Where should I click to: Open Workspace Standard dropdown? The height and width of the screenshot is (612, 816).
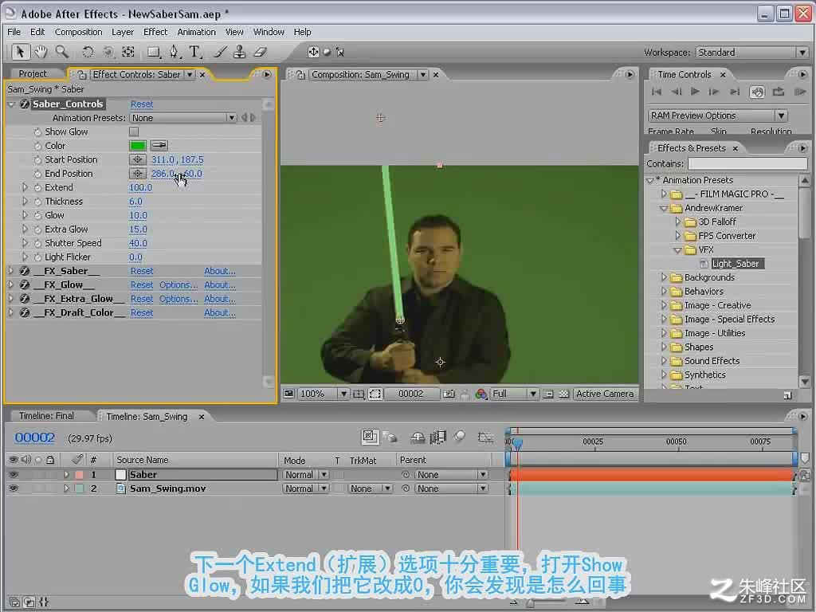click(x=751, y=52)
